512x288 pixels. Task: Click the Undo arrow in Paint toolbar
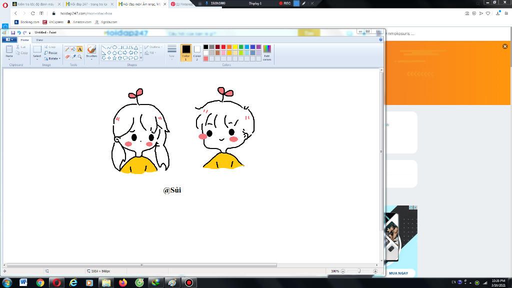point(19,32)
